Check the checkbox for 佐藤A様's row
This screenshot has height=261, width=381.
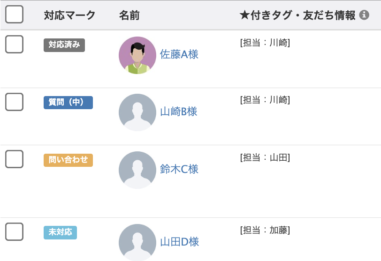[14, 45]
